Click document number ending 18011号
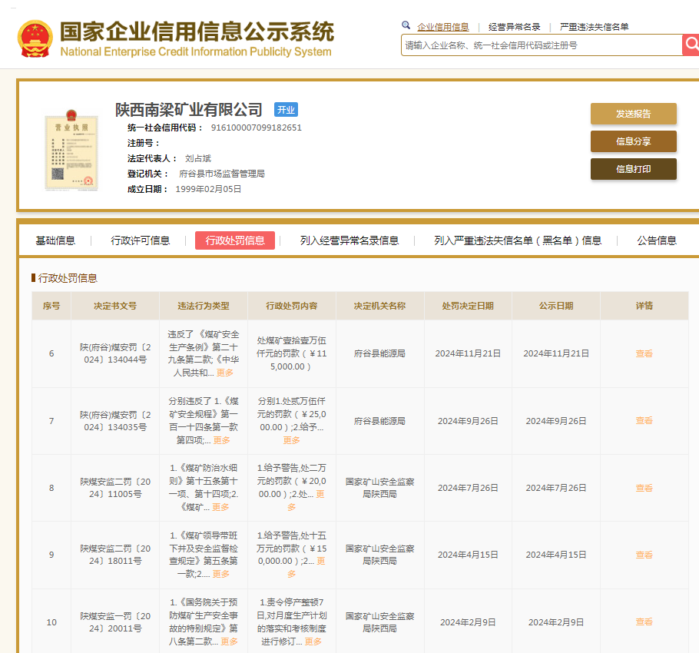 115,555
